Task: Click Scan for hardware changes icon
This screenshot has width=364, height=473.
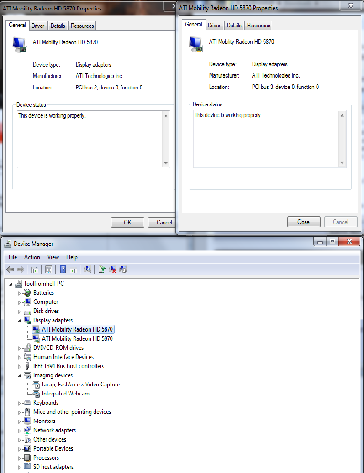Action: pos(88,270)
